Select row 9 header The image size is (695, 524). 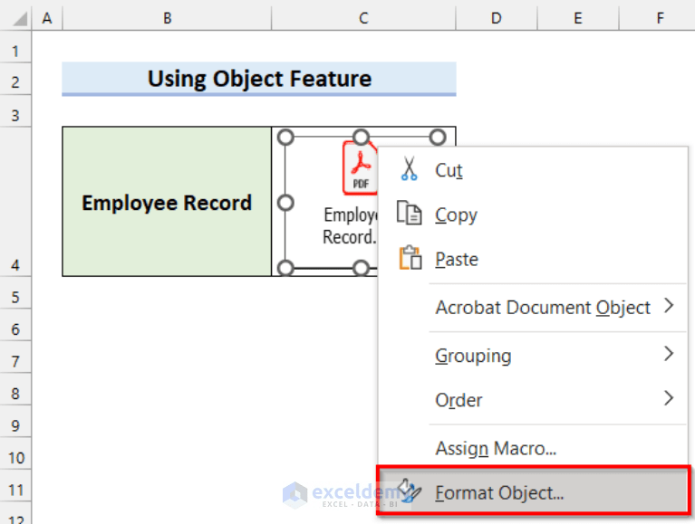(x=15, y=422)
